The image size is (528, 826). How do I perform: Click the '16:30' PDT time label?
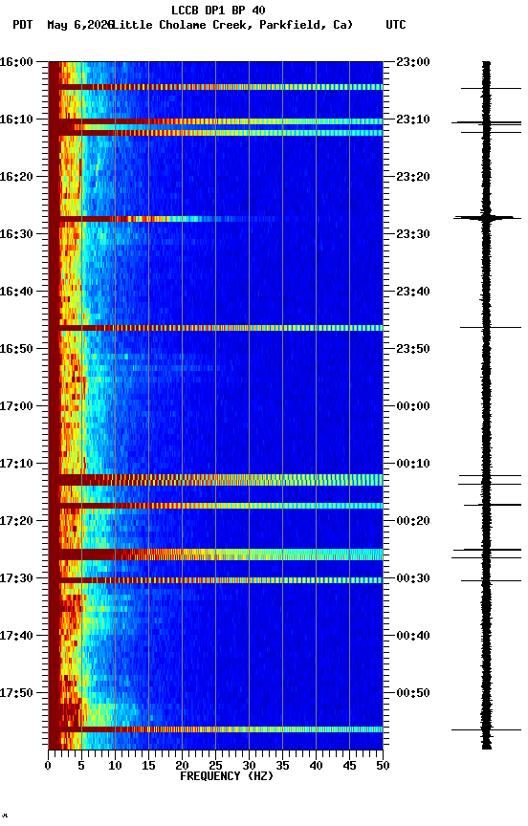coord(16,234)
